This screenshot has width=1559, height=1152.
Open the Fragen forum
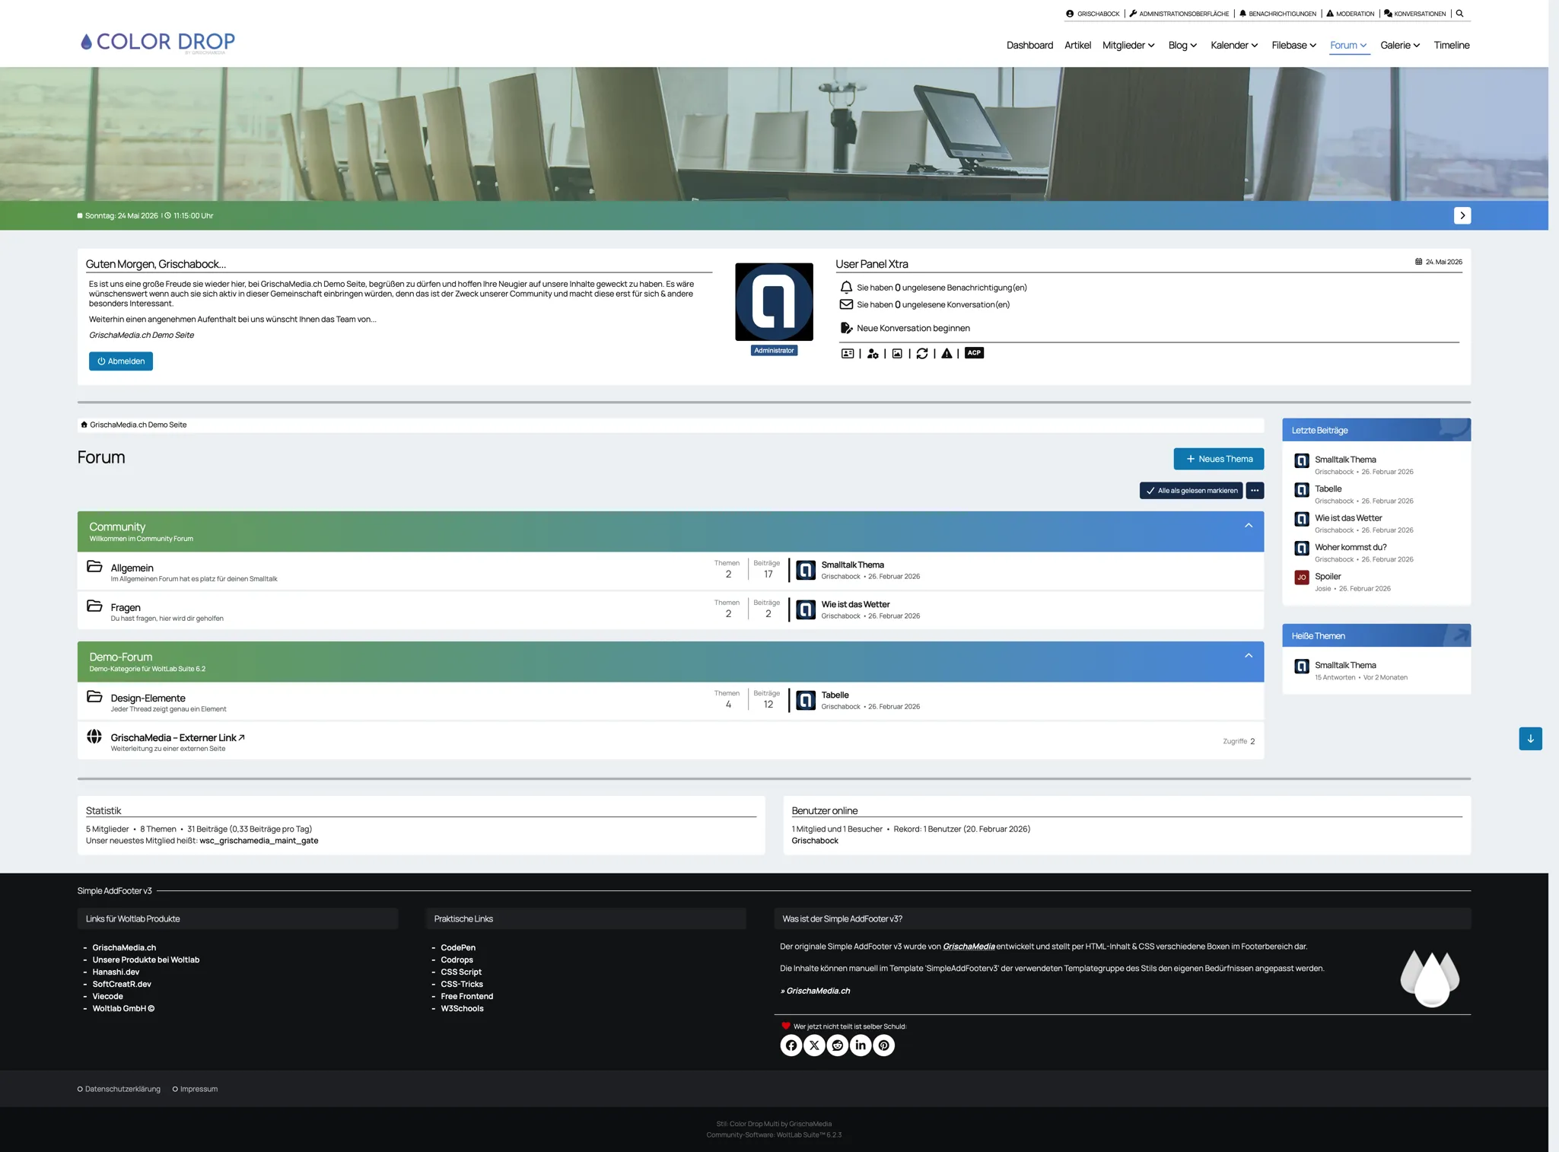(x=126, y=607)
